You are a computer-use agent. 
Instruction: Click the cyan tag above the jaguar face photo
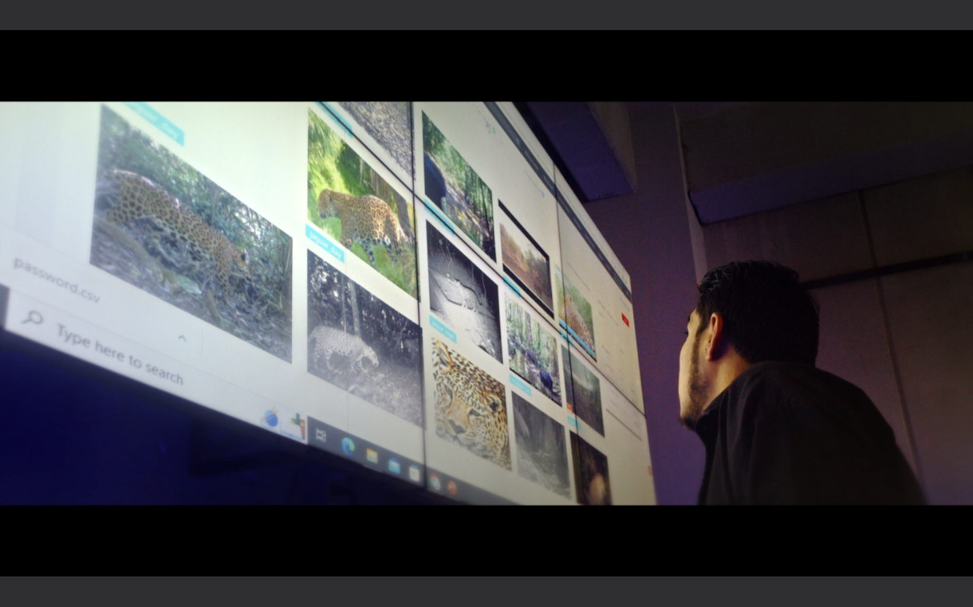(x=443, y=330)
